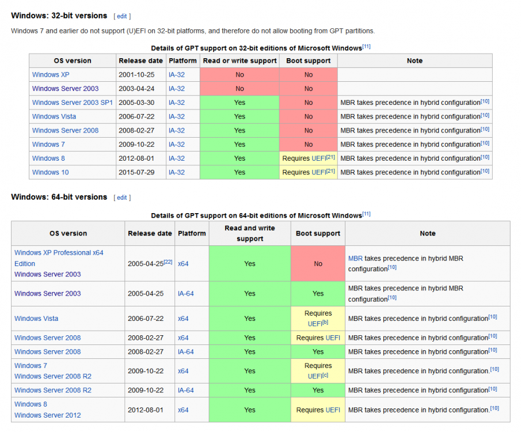Screen dimensions: 521x432
Task: Click reference [11] in 64-bit table caption
Action: pos(367,214)
